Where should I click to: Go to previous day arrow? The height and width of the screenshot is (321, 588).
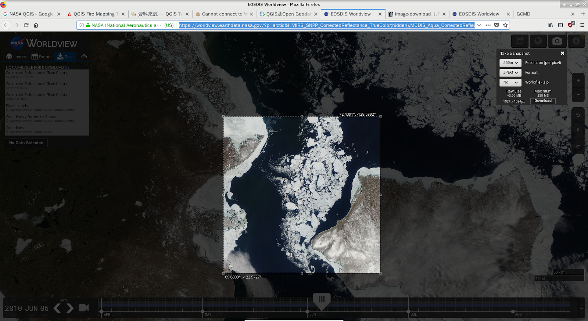point(57,308)
